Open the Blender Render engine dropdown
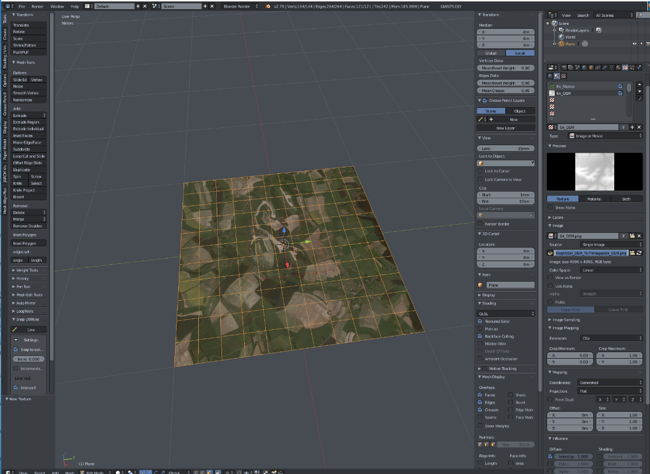This screenshot has height=474, width=650. [241, 6]
